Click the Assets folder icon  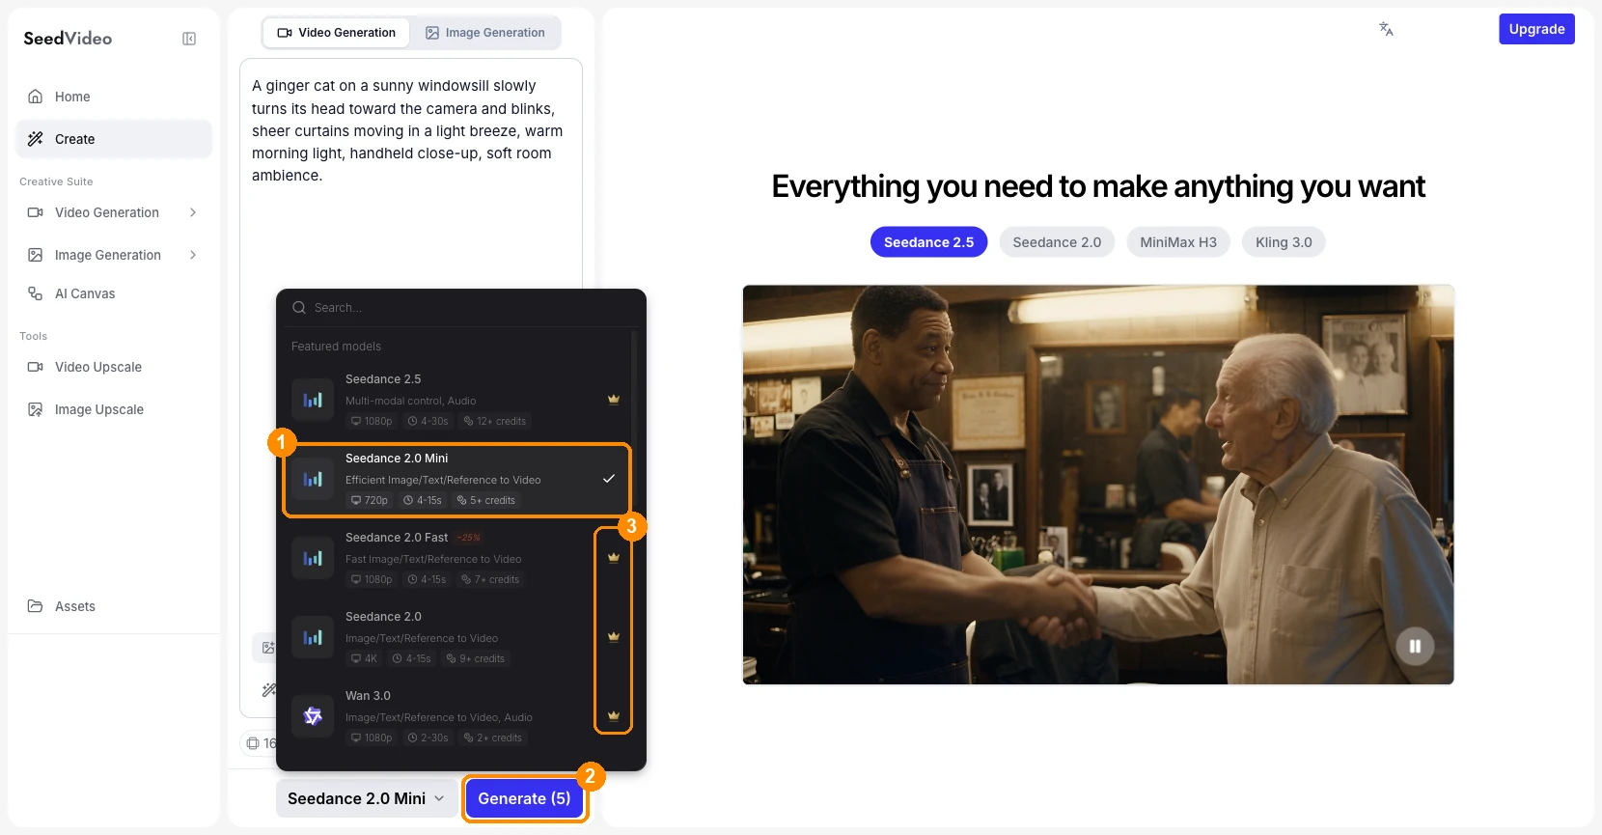click(36, 606)
